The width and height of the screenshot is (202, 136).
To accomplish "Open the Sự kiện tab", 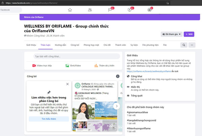I will click(x=134, y=45).
